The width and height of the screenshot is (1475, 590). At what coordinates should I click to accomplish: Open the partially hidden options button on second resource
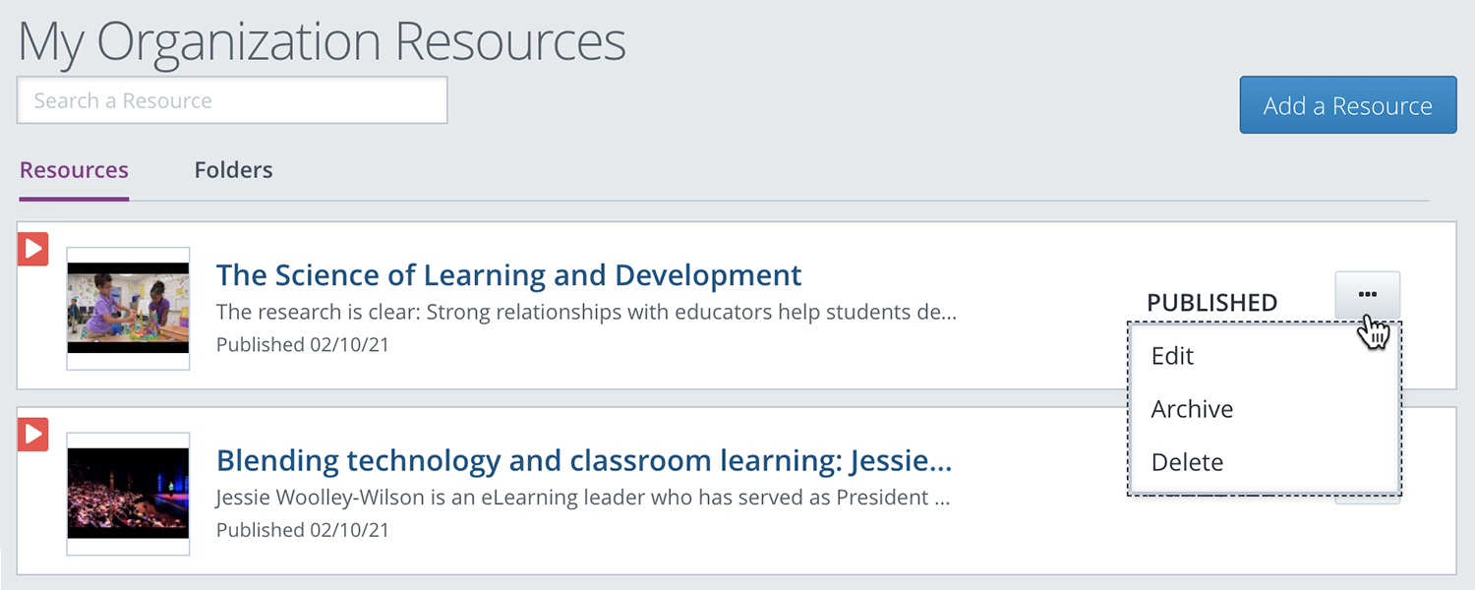(x=1367, y=500)
